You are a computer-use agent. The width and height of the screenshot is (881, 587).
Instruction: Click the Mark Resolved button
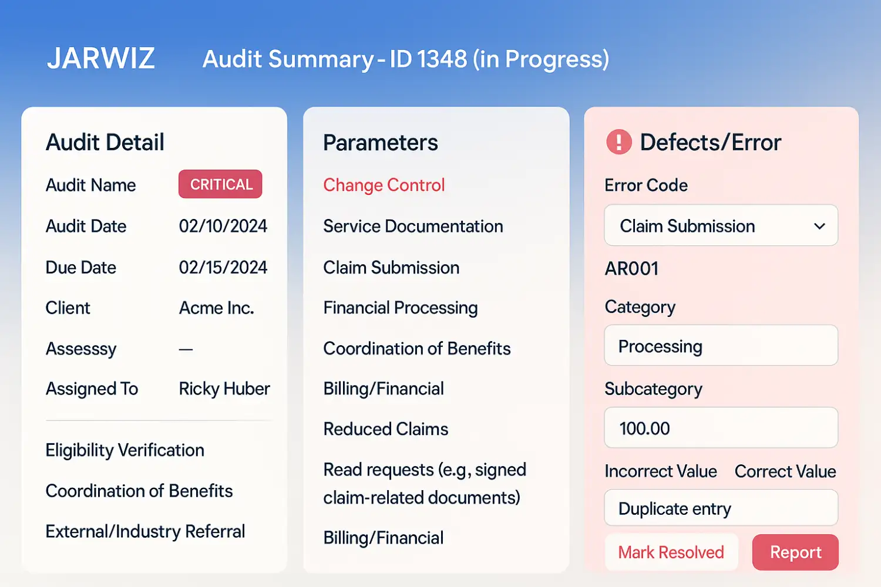[671, 552]
